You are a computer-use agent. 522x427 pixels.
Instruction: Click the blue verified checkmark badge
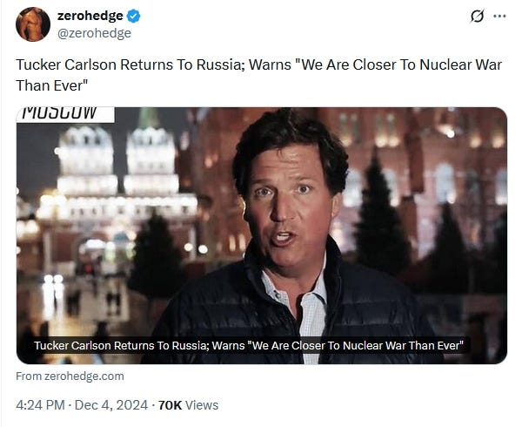(x=133, y=16)
